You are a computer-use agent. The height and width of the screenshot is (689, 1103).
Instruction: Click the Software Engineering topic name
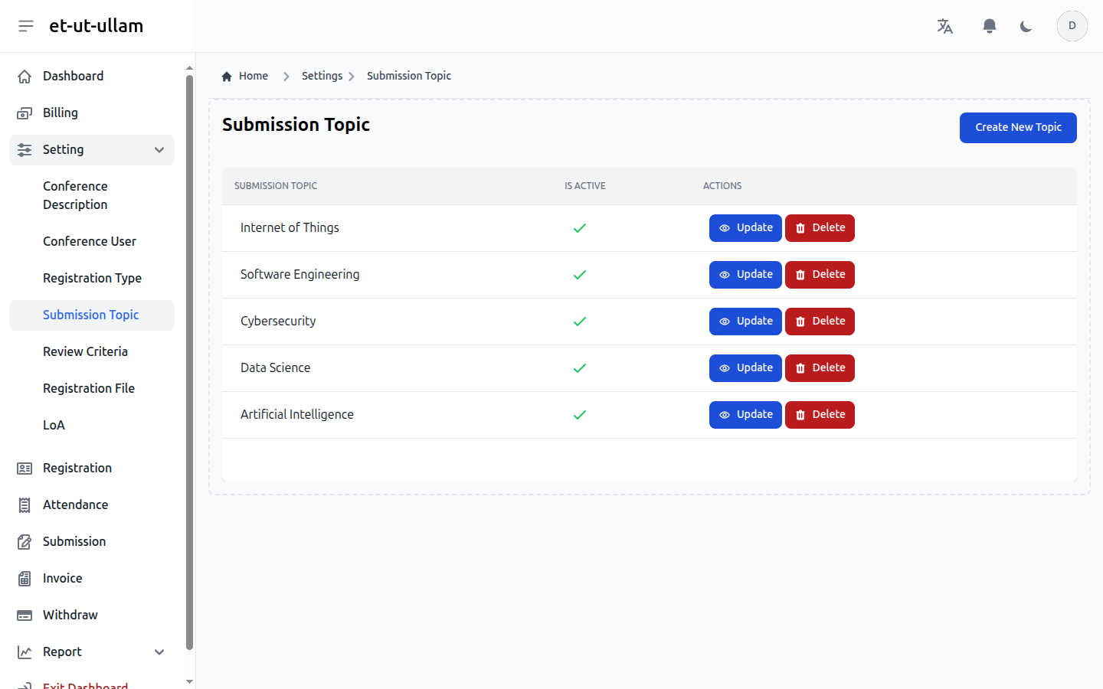[x=299, y=275]
